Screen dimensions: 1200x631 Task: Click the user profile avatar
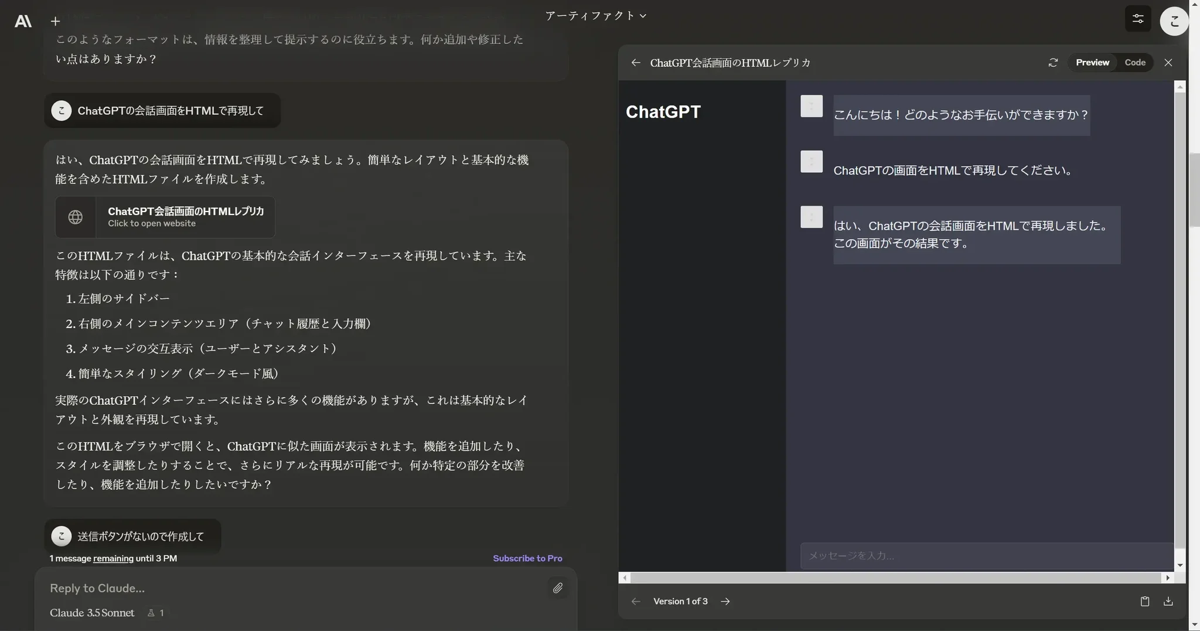pyautogui.click(x=1174, y=21)
